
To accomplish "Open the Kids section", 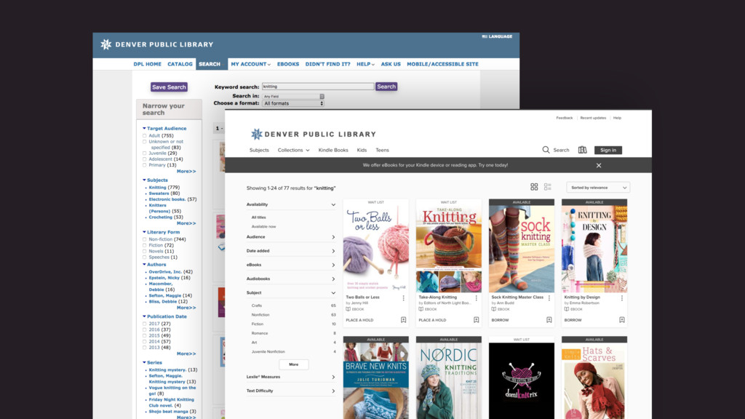I will pos(362,150).
